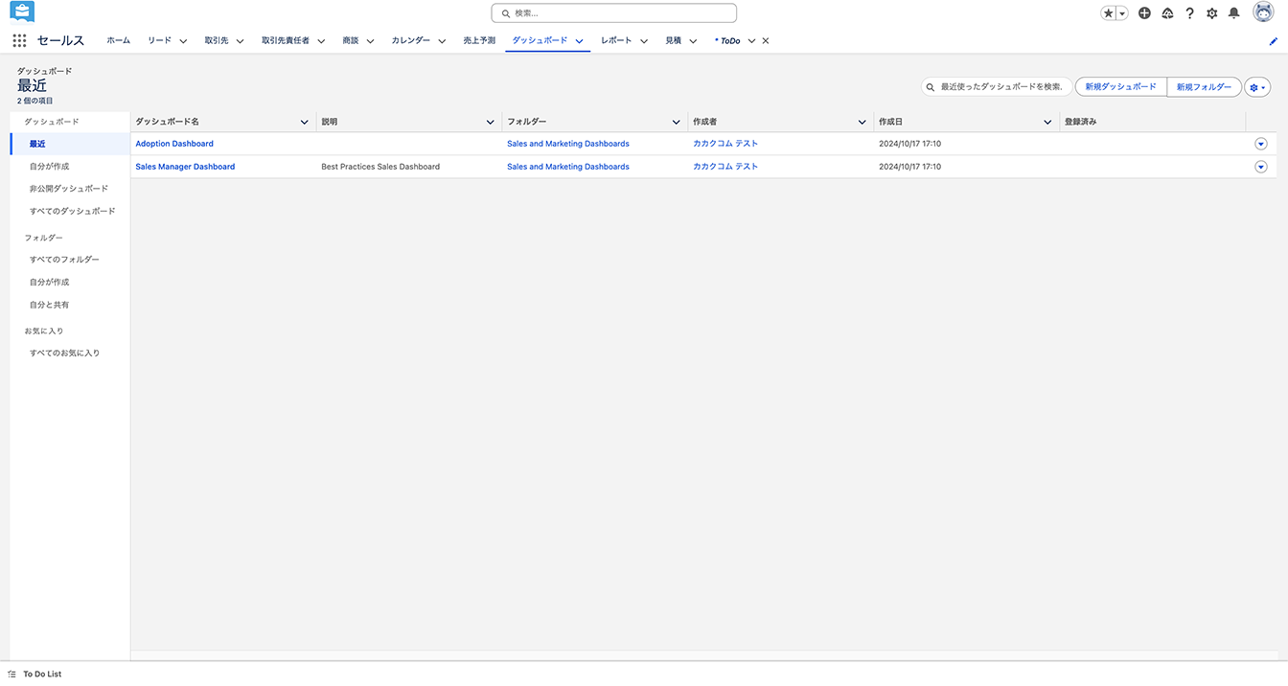Focus the recent dashboards search field

997,87
